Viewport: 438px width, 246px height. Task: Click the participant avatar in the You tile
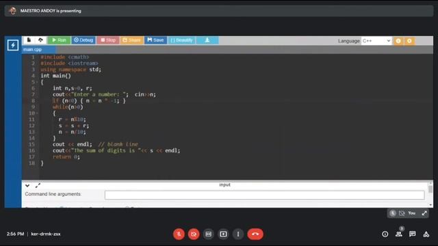[x=393, y=213]
